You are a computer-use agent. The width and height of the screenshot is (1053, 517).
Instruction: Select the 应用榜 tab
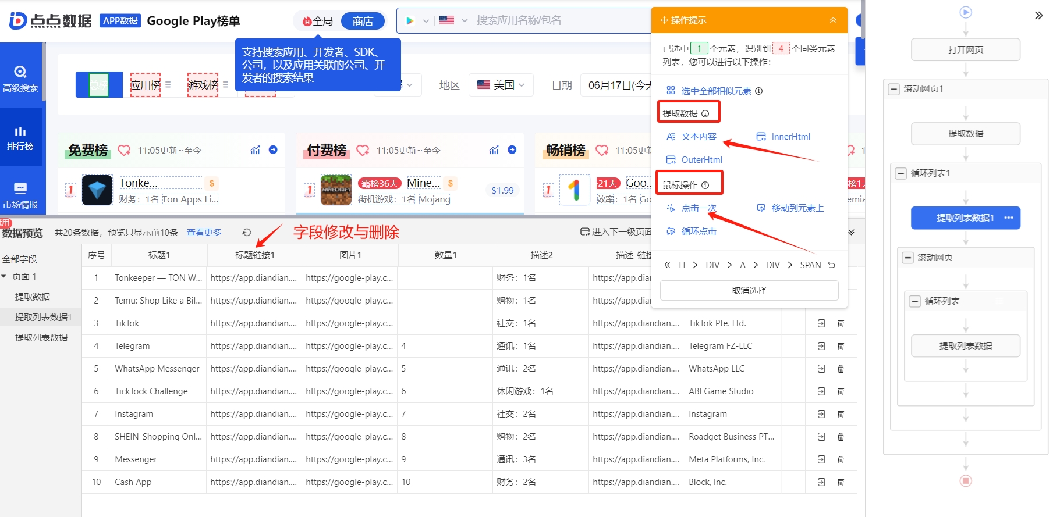pos(145,85)
